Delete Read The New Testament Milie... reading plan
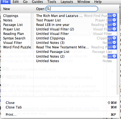The image size is (121, 119). click(114, 47)
